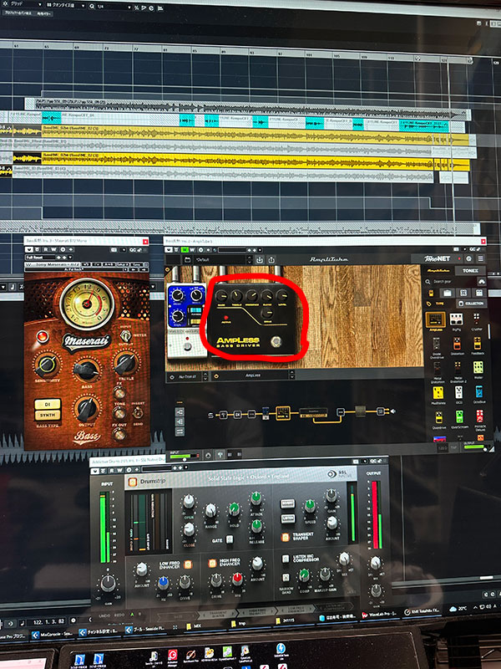Image resolution: width=501 pixels, height=669 pixels.
Task: Toggle the Drumstrip GATE button
Action: [229, 539]
